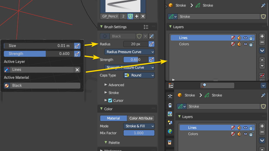Add a layer in lower Layers panel
Screen dimensions: 269x151
point(262,126)
